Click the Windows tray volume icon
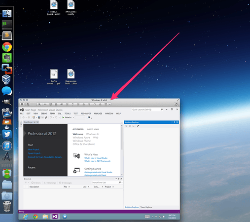This screenshot has width=250, height=222. click(x=164, y=217)
